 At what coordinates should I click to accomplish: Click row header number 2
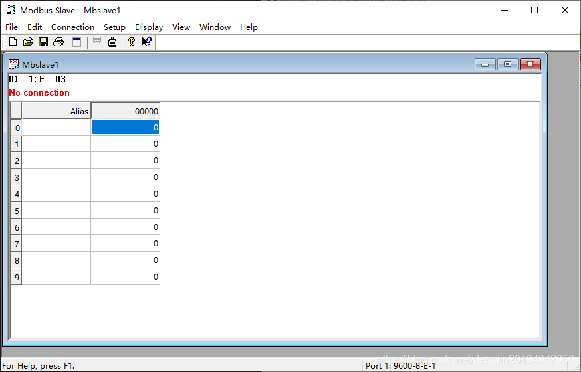pos(17,161)
